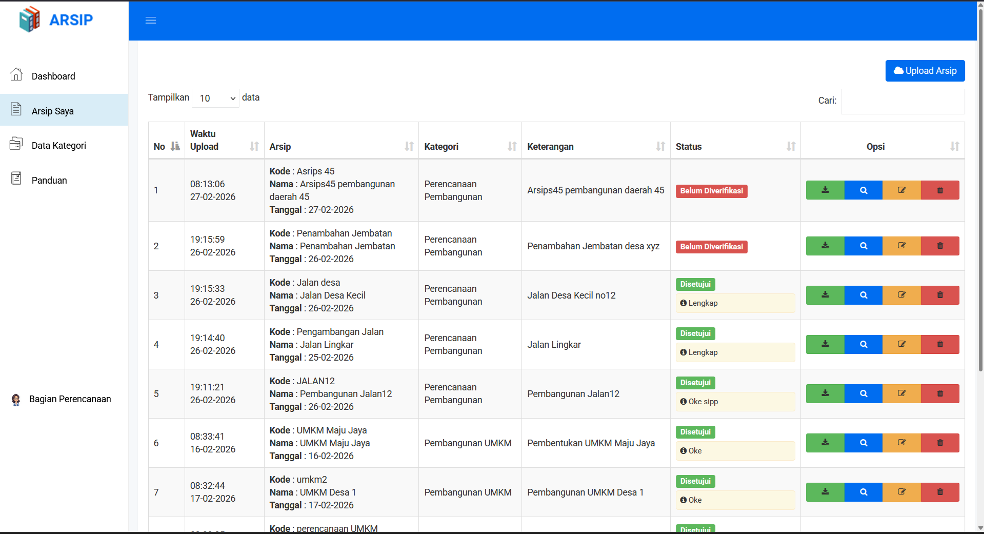The image size is (984, 534).
Task: Download the Arsips 45 archive file
Action: point(825,190)
